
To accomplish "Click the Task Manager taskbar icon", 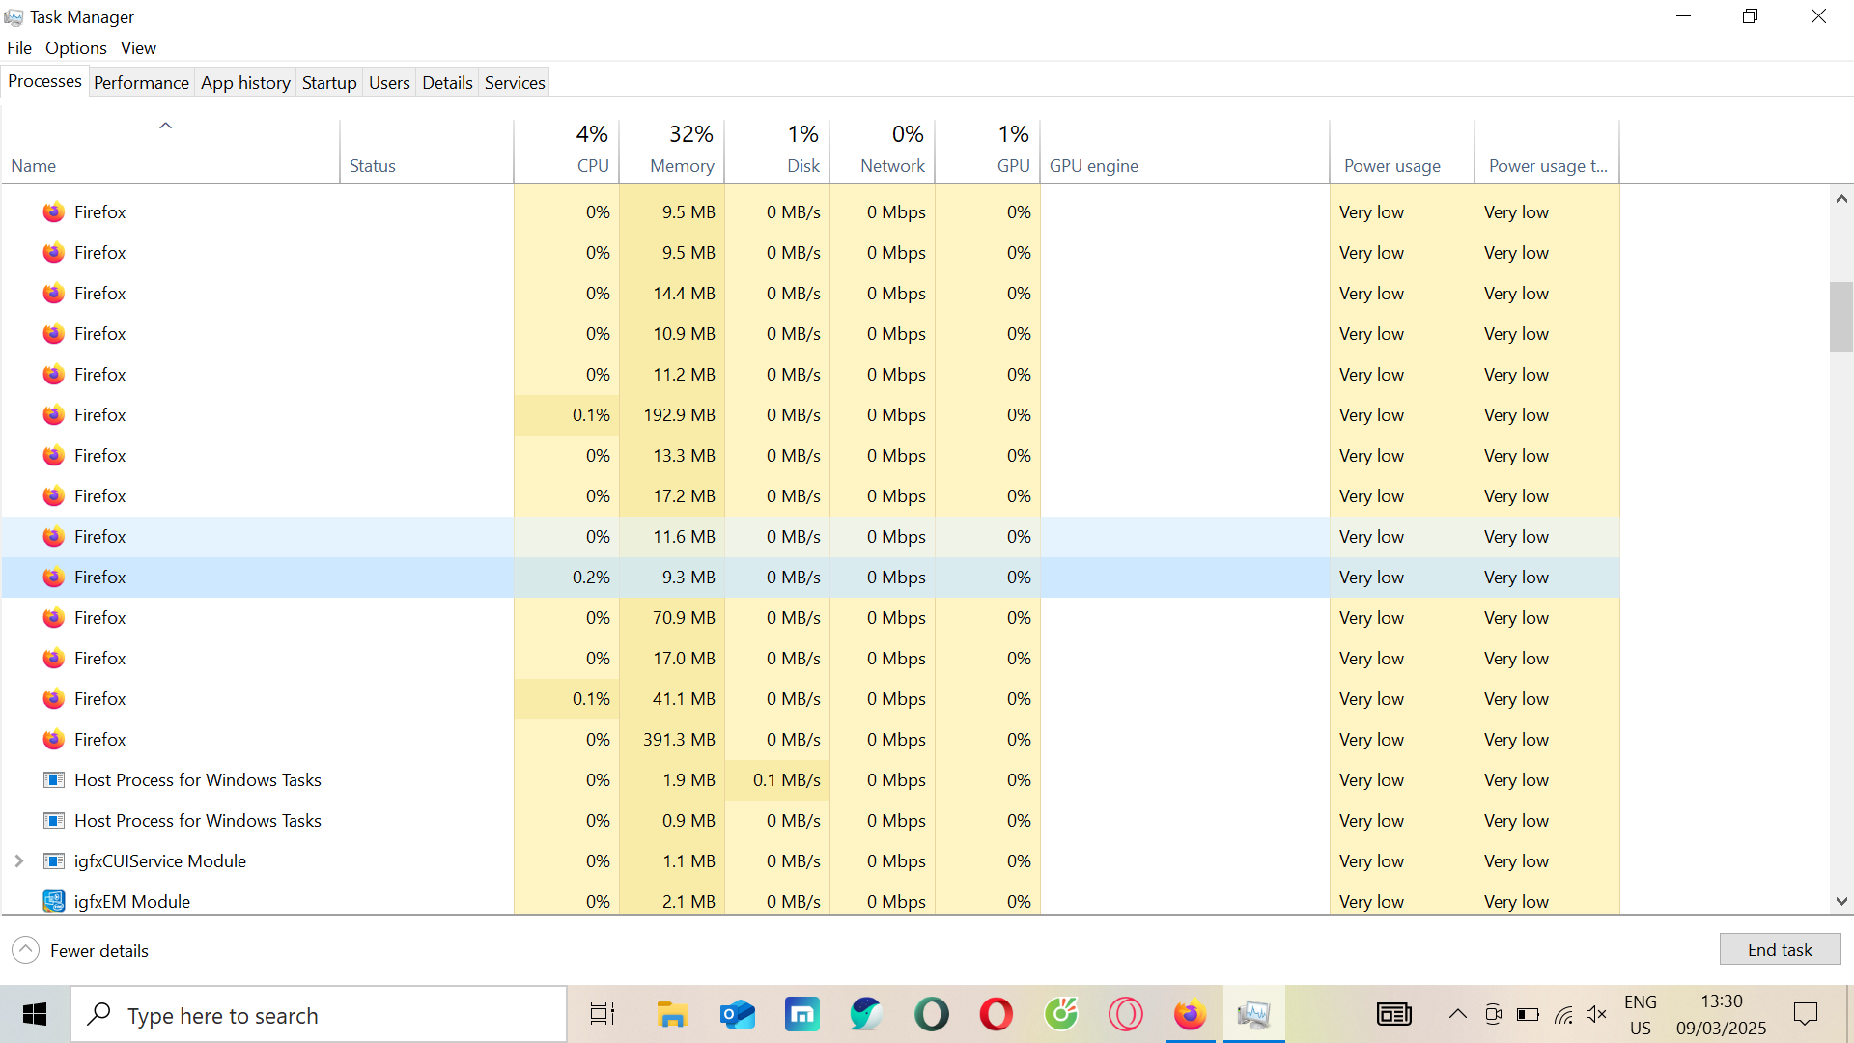I will click(1253, 1014).
